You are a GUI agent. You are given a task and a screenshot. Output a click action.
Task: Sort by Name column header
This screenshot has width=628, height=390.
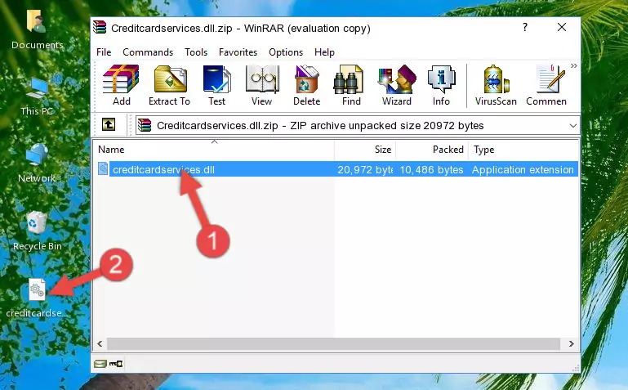pos(214,150)
